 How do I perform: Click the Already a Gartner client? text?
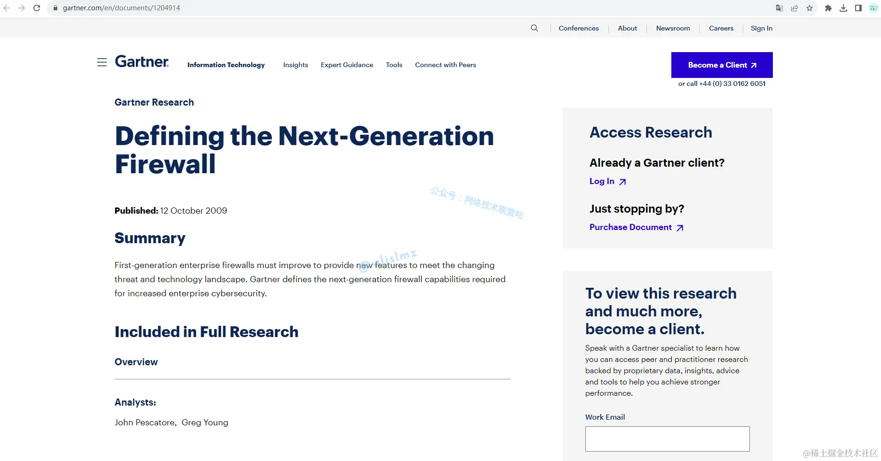657,163
